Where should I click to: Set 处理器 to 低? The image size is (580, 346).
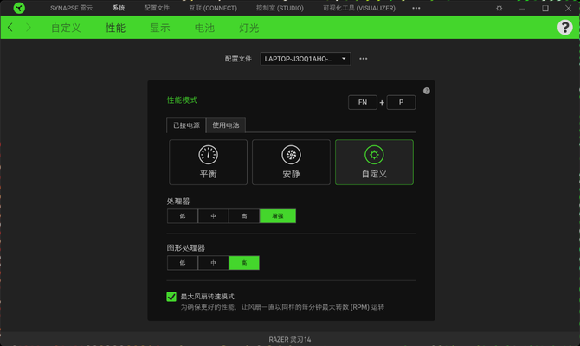[x=183, y=216]
